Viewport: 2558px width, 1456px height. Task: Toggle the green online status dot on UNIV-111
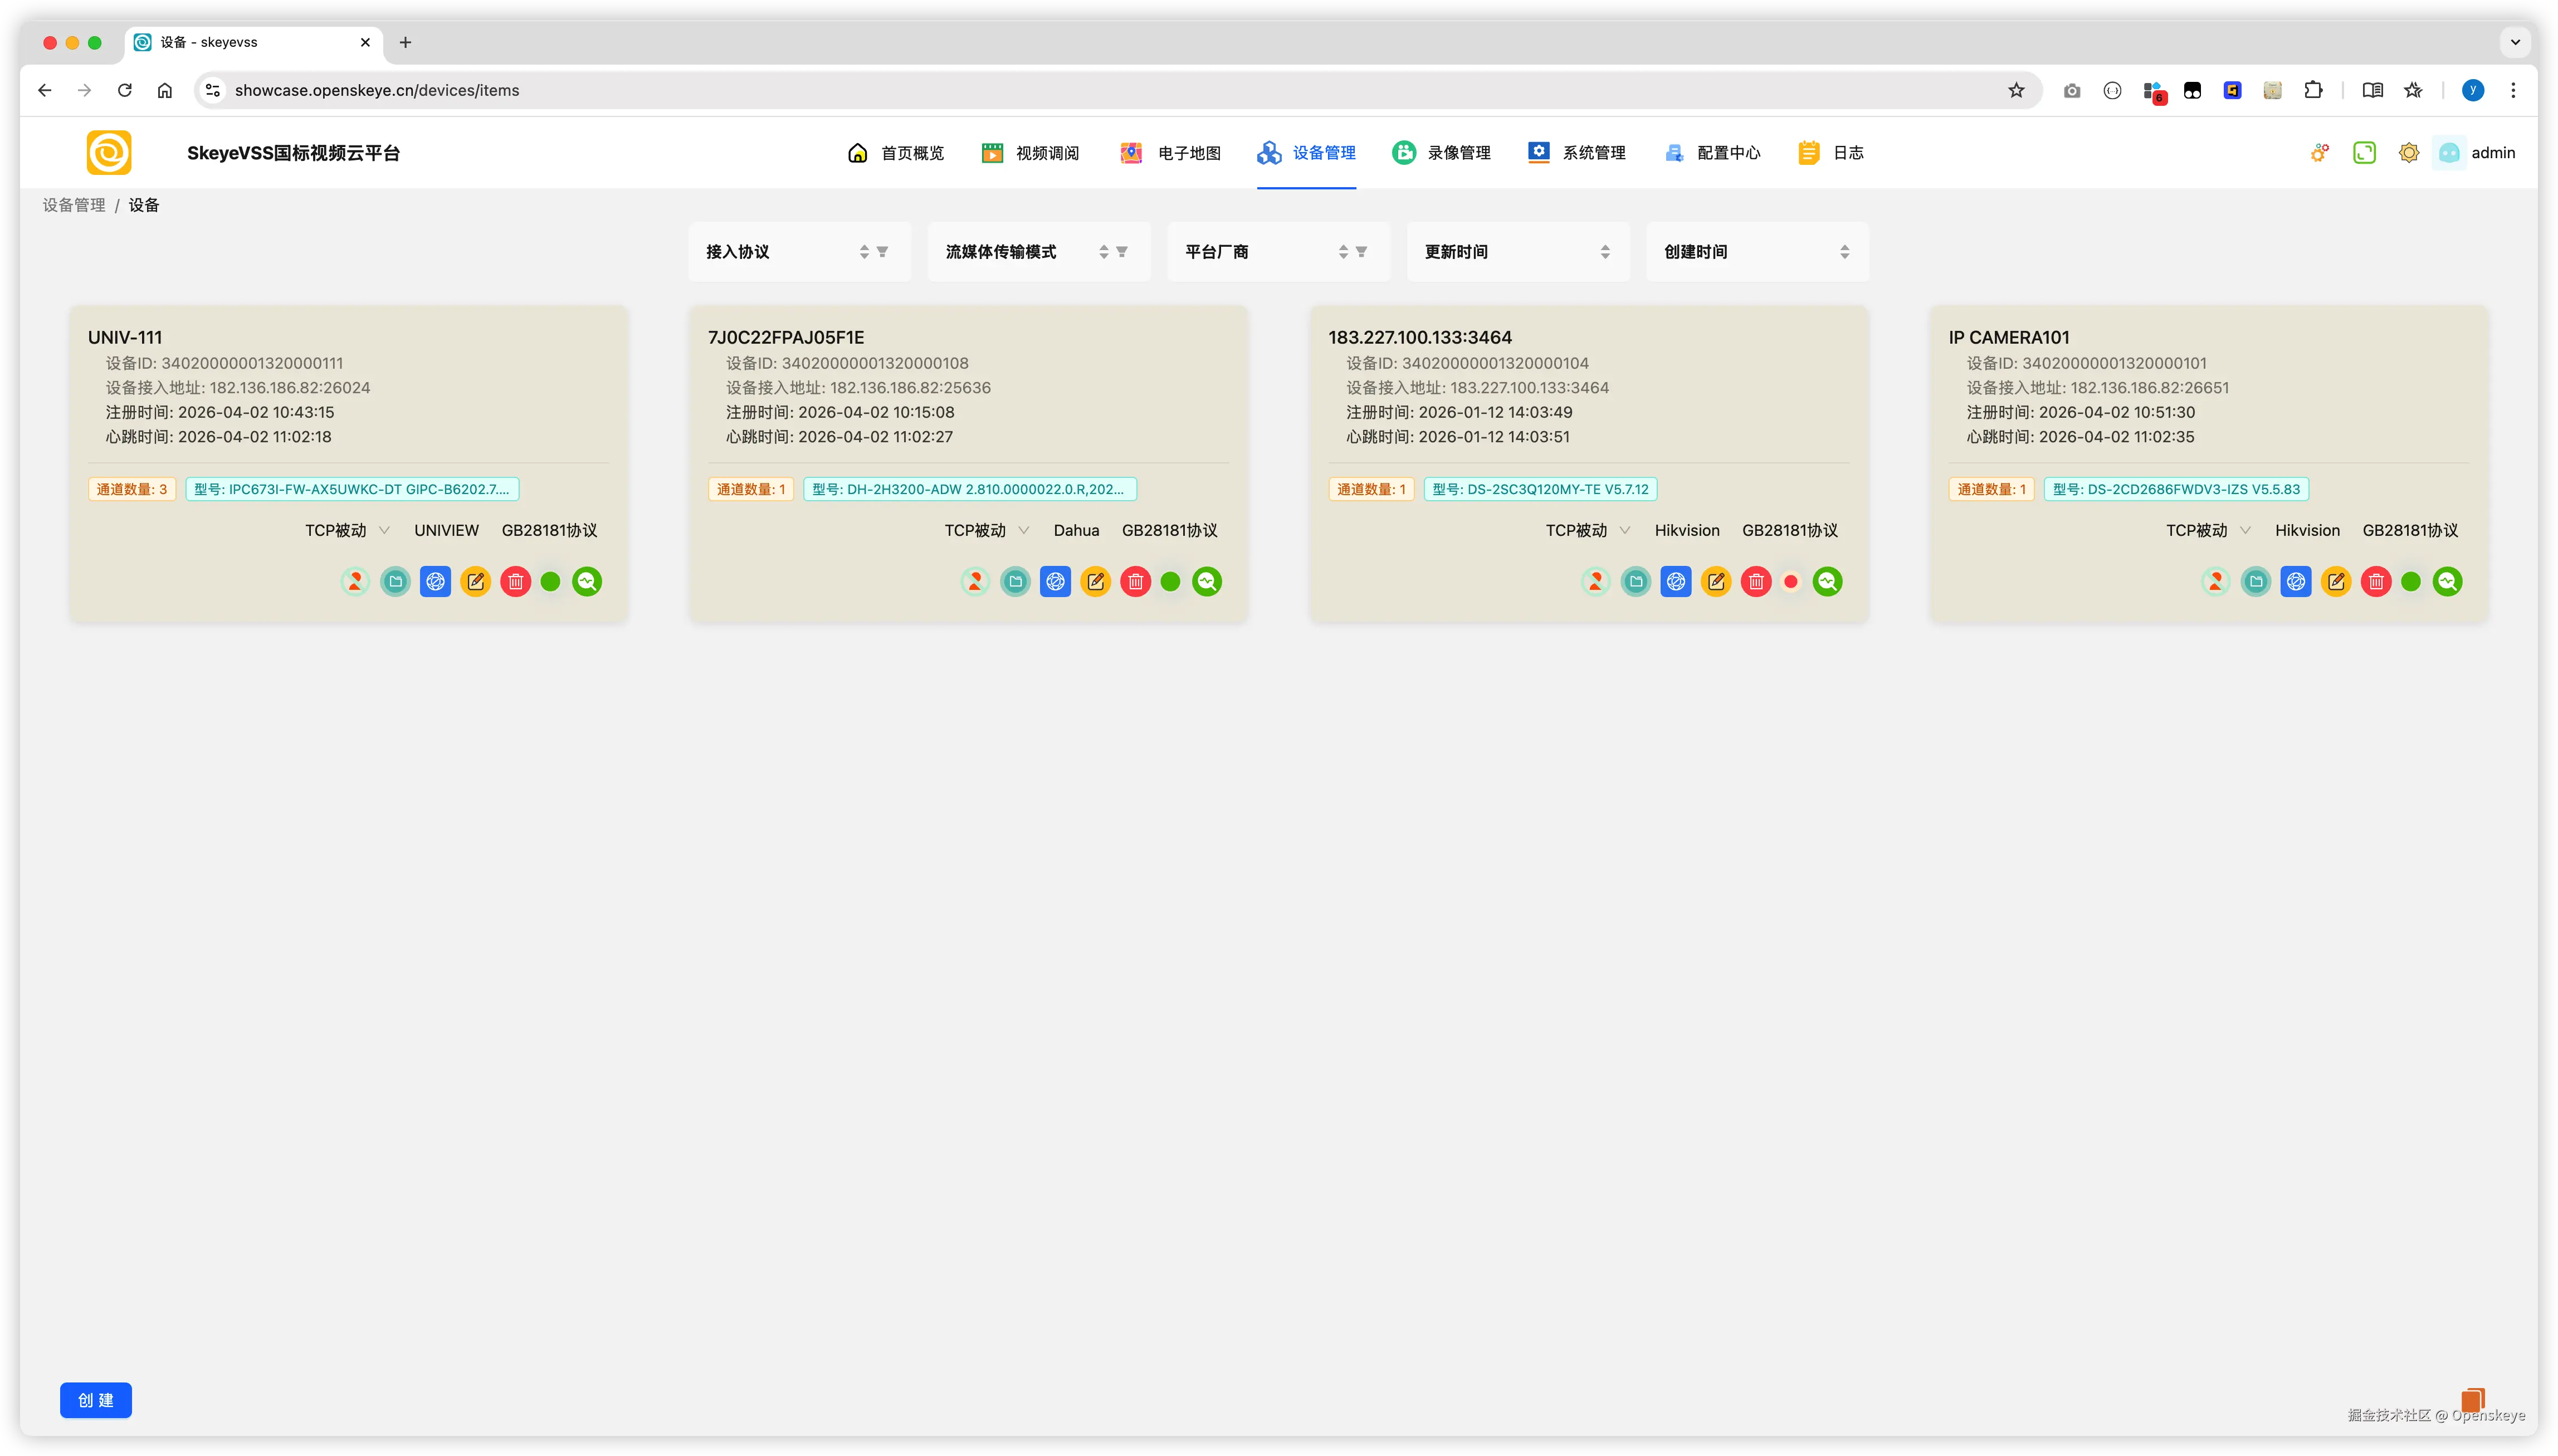coord(550,581)
